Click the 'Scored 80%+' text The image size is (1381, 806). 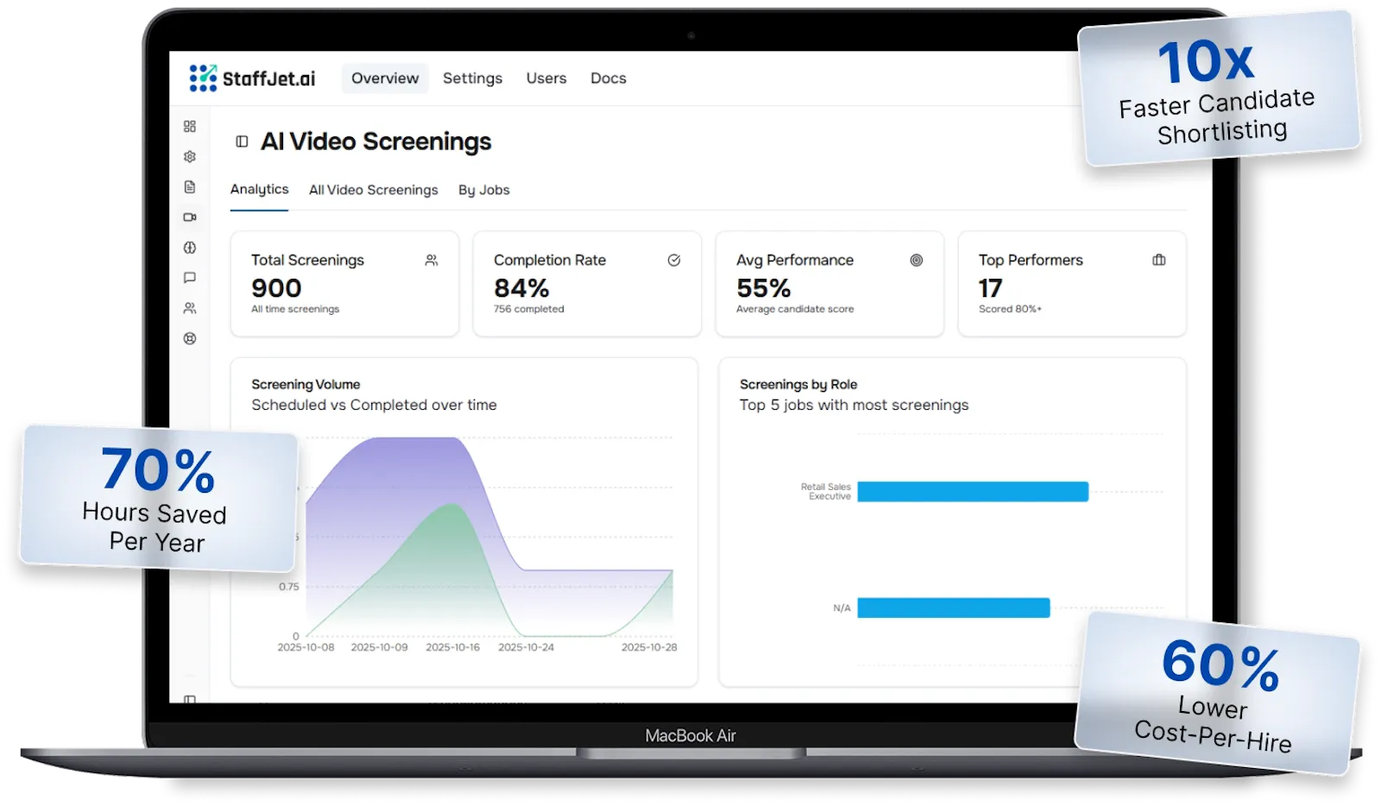click(1010, 309)
